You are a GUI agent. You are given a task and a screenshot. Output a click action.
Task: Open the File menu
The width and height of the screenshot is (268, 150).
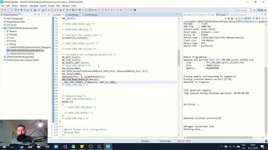pyautogui.click(x=3, y=6)
